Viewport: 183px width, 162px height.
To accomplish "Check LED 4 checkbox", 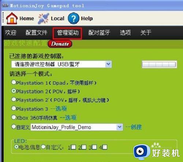I will click(105, 147).
